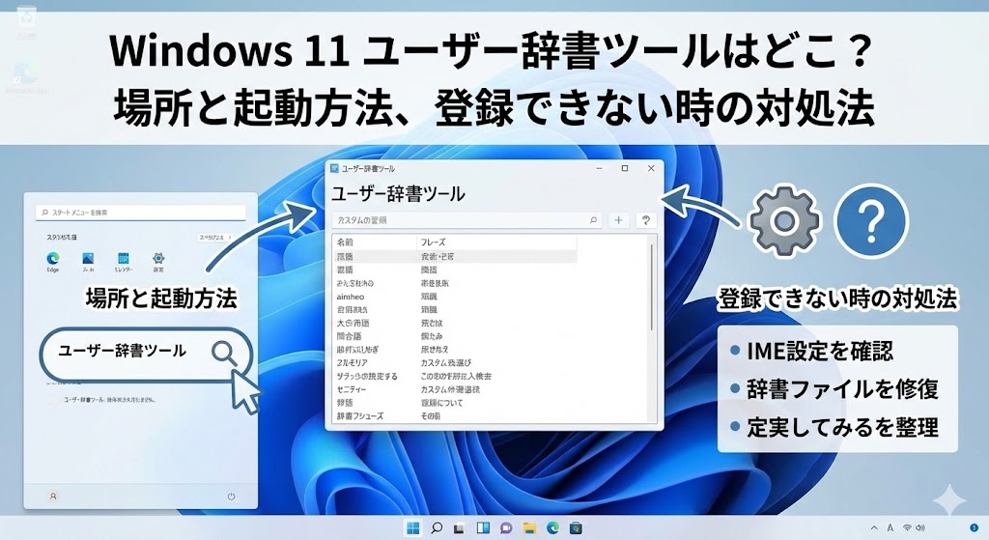Open File Explorer from the taskbar

529,528
